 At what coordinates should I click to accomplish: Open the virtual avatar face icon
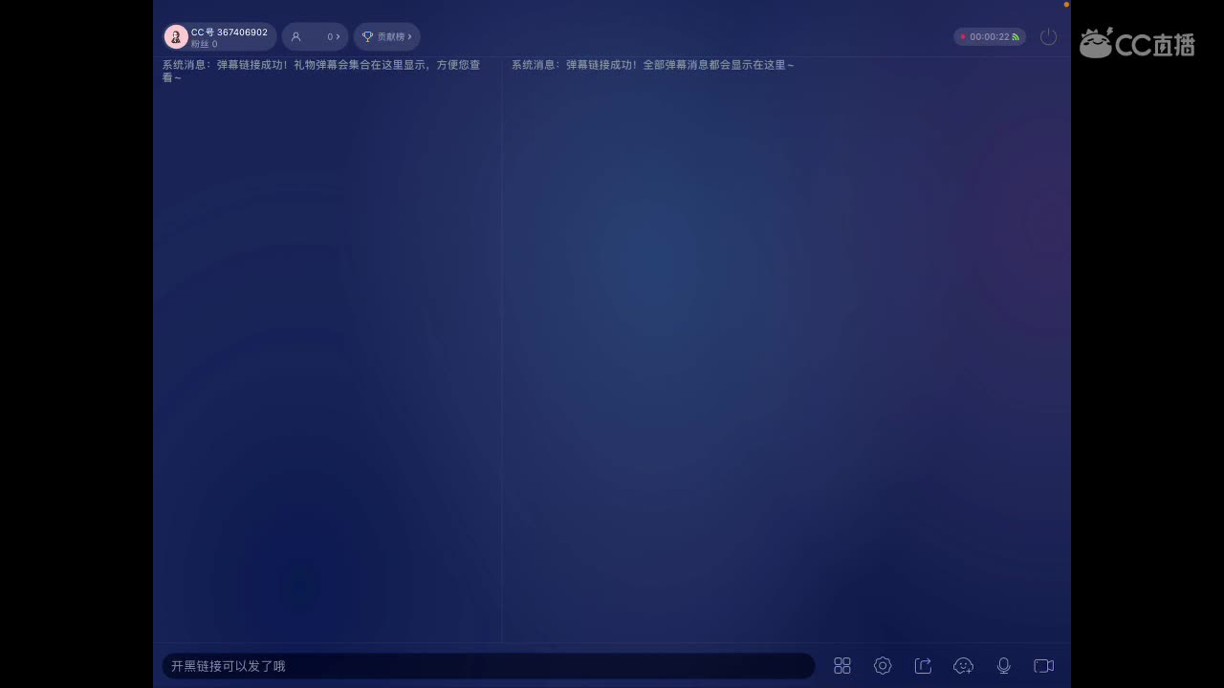point(963,666)
